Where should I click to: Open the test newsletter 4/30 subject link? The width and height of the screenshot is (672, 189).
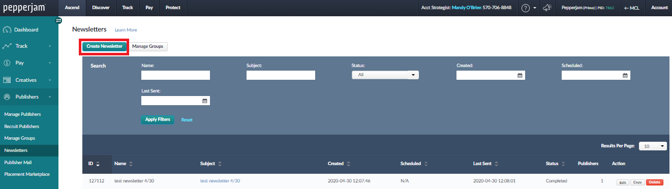click(220, 181)
